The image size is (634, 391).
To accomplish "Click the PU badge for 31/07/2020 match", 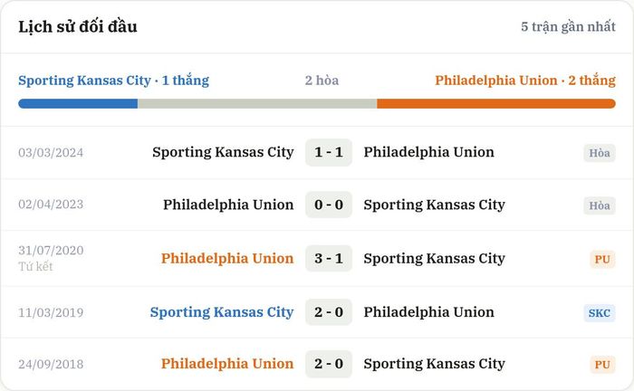I will coord(602,260).
